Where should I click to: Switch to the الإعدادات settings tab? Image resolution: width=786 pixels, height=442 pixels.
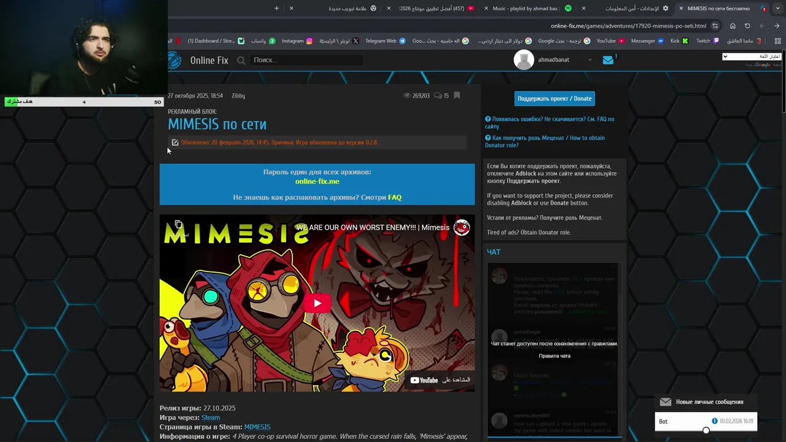[626, 8]
